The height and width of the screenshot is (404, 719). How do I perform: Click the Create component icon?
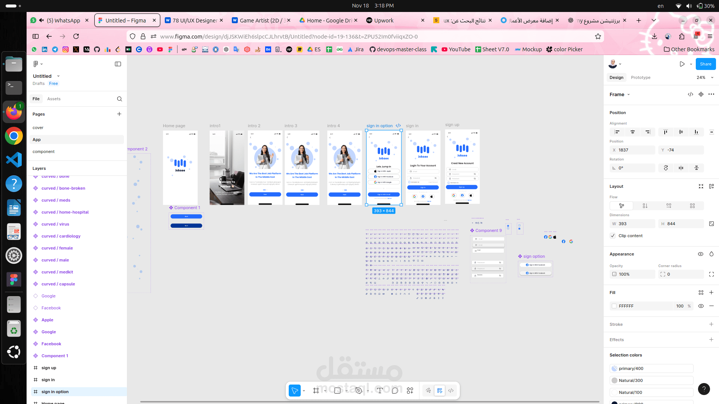pos(701,94)
